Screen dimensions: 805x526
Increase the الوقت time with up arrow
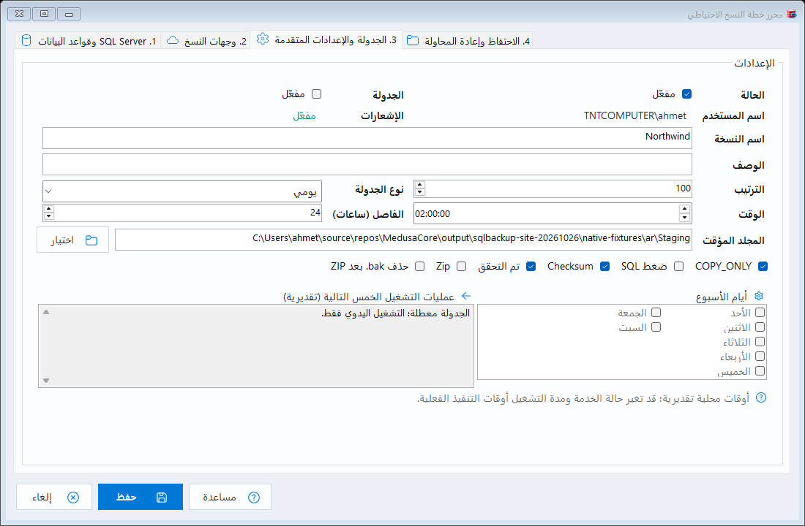tap(684, 209)
